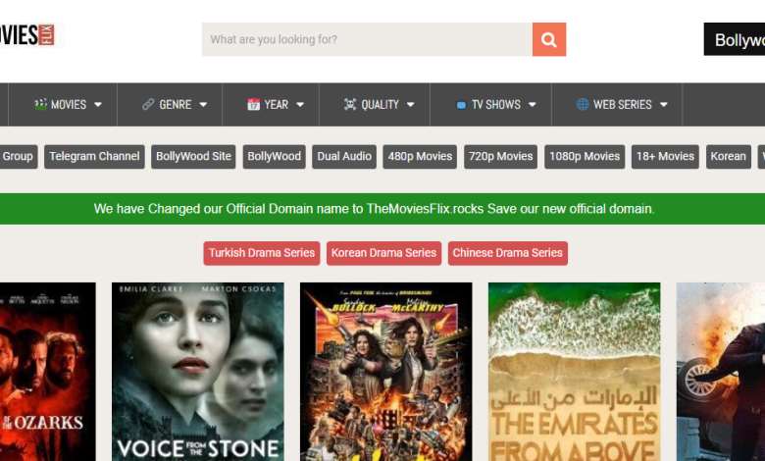Click the Bollywood black button at top right

coord(735,39)
